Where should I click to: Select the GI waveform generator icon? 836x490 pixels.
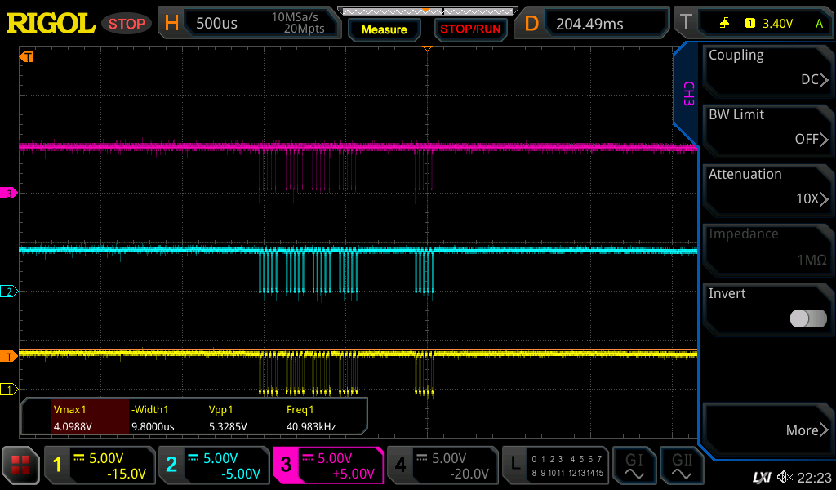pos(634,465)
